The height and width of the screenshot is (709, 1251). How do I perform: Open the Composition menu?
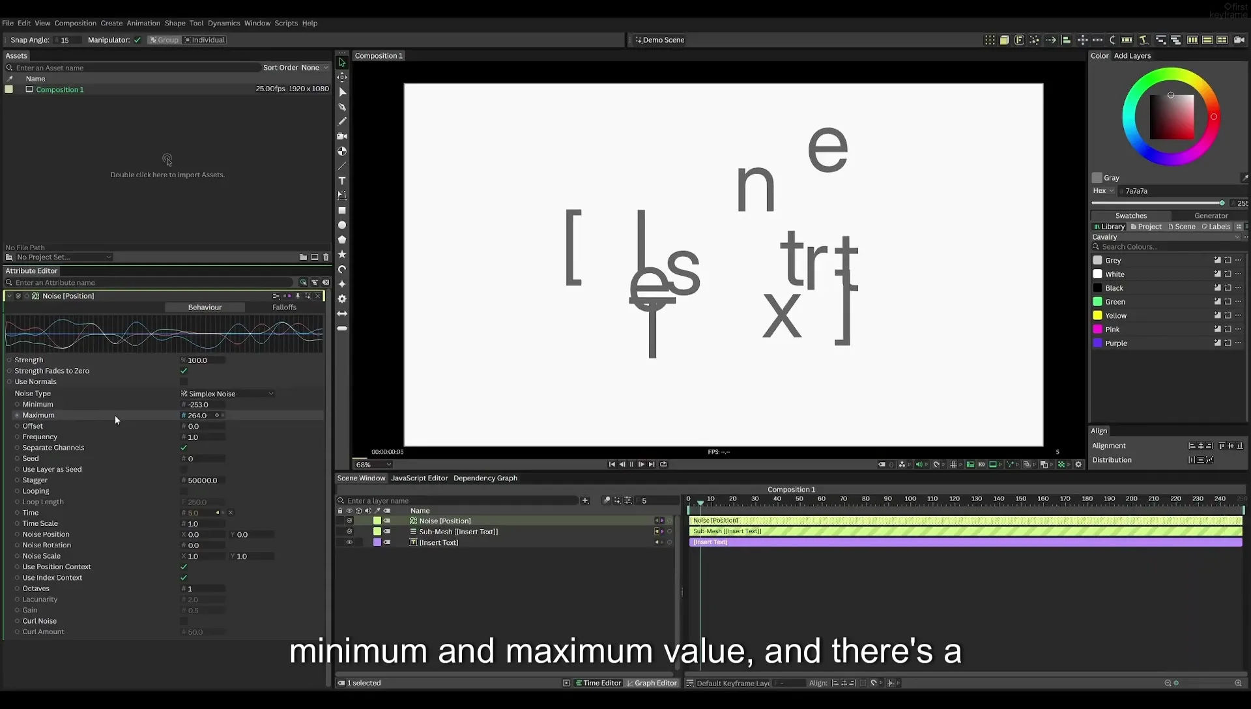tap(75, 23)
